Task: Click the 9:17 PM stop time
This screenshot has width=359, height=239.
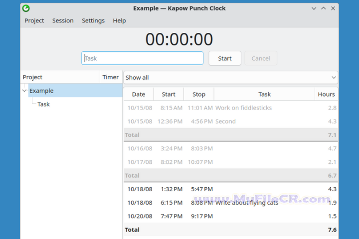Action: (x=202, y=216)
